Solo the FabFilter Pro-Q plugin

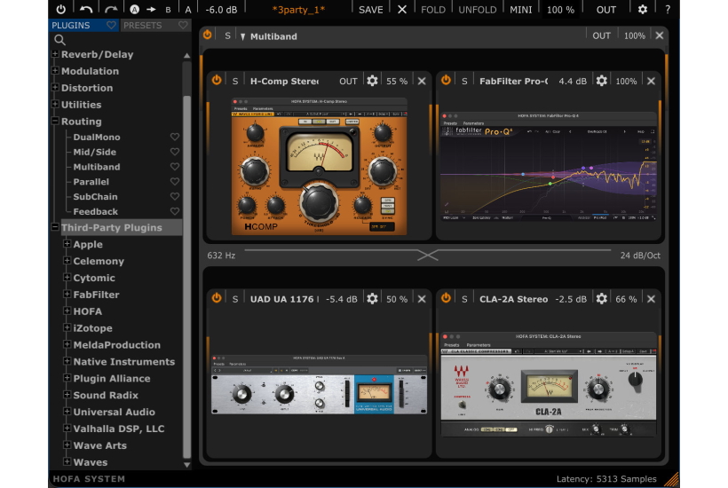pyautogui.click(x=464, y=81)
